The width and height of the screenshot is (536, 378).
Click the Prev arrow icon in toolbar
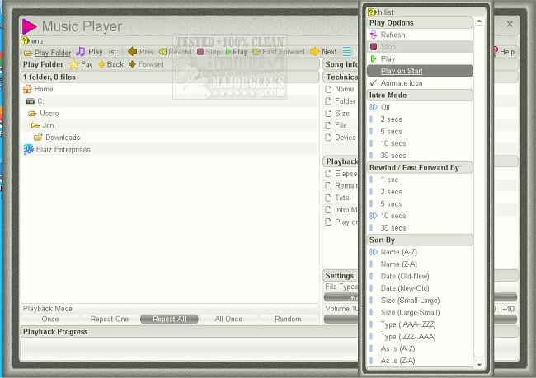[x=132, y=52]
